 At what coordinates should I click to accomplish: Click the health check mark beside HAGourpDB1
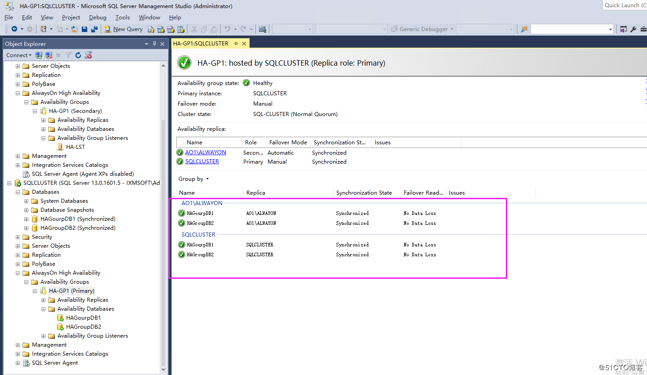tap(182, 213)
